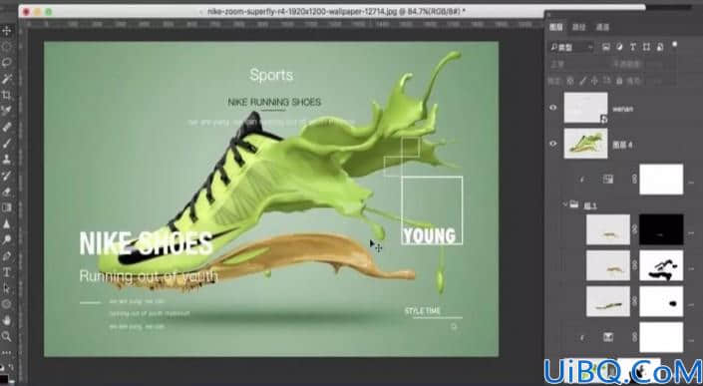Image resolution: width=703 pixels, height=386 pixels.
Task: Select the Healing Brush tool
Action: (x=7, y=127)
